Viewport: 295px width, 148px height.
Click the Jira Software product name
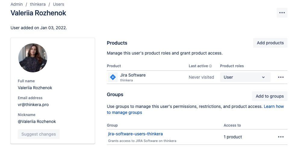[x=133, y=75]
